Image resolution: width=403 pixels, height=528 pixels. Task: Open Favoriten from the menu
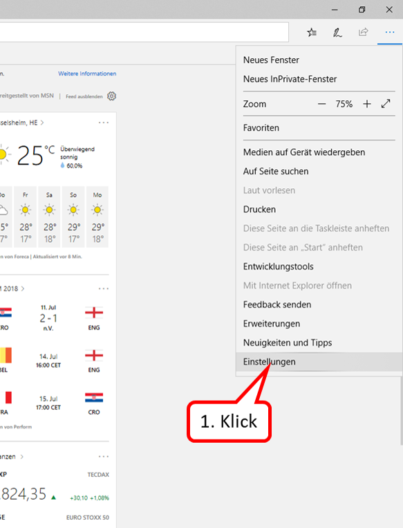tap(319, 128)
